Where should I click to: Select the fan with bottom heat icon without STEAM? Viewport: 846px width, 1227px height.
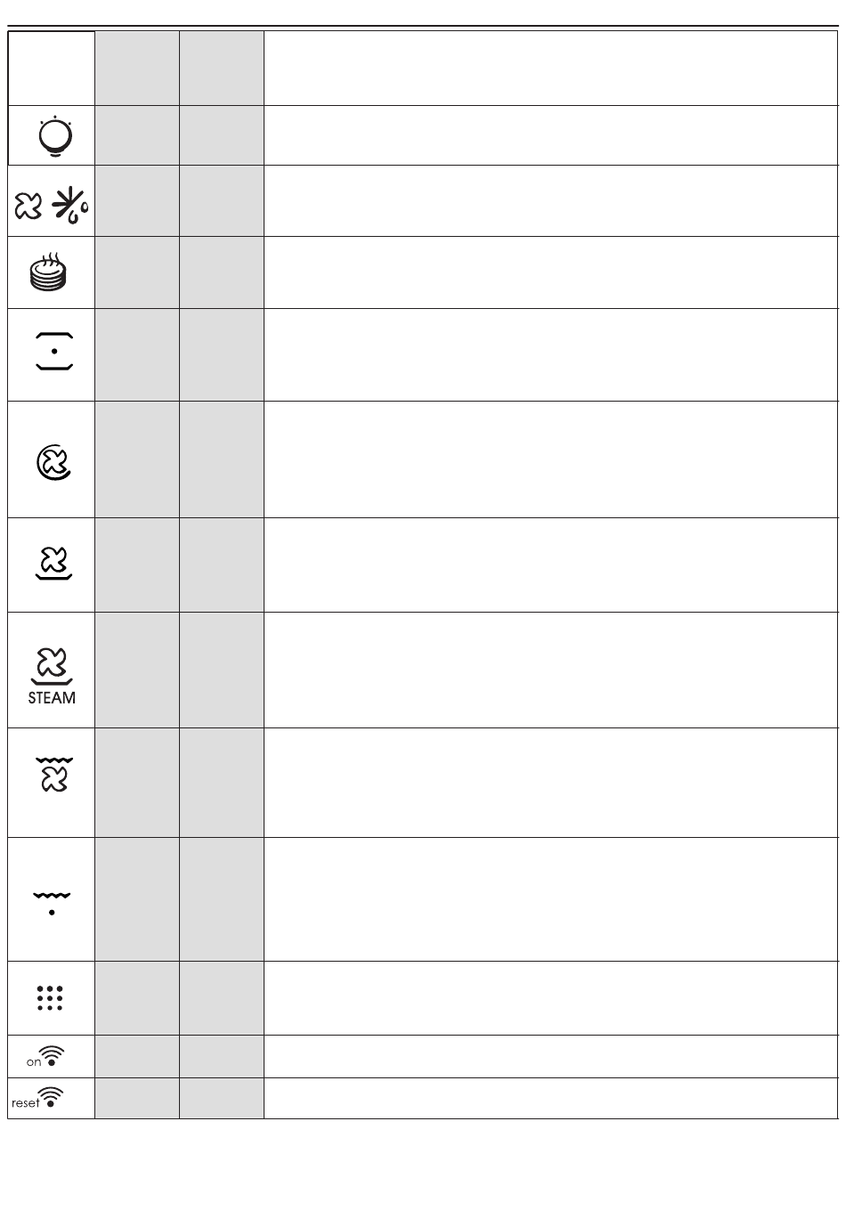click(53, 564)
